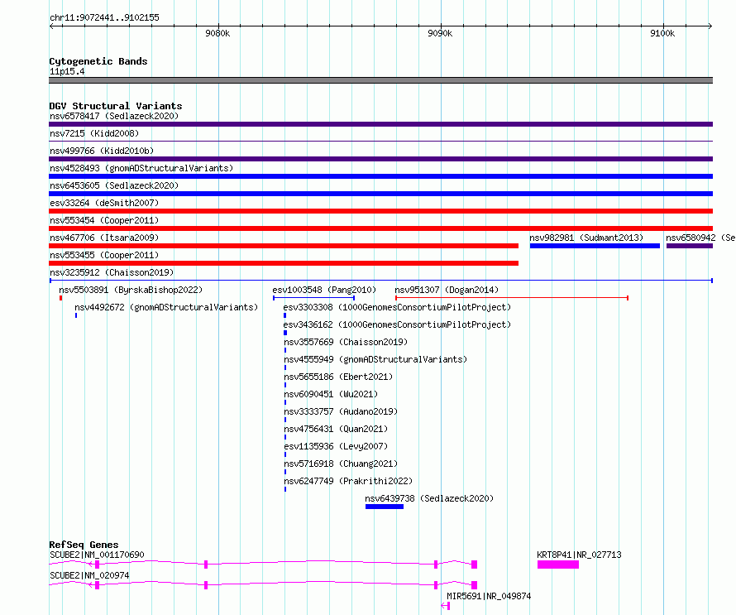Viewport: 736px width, 615px height.
Task: Open nsv4756431 (Quan2021) label
Action: click(336, 429)
